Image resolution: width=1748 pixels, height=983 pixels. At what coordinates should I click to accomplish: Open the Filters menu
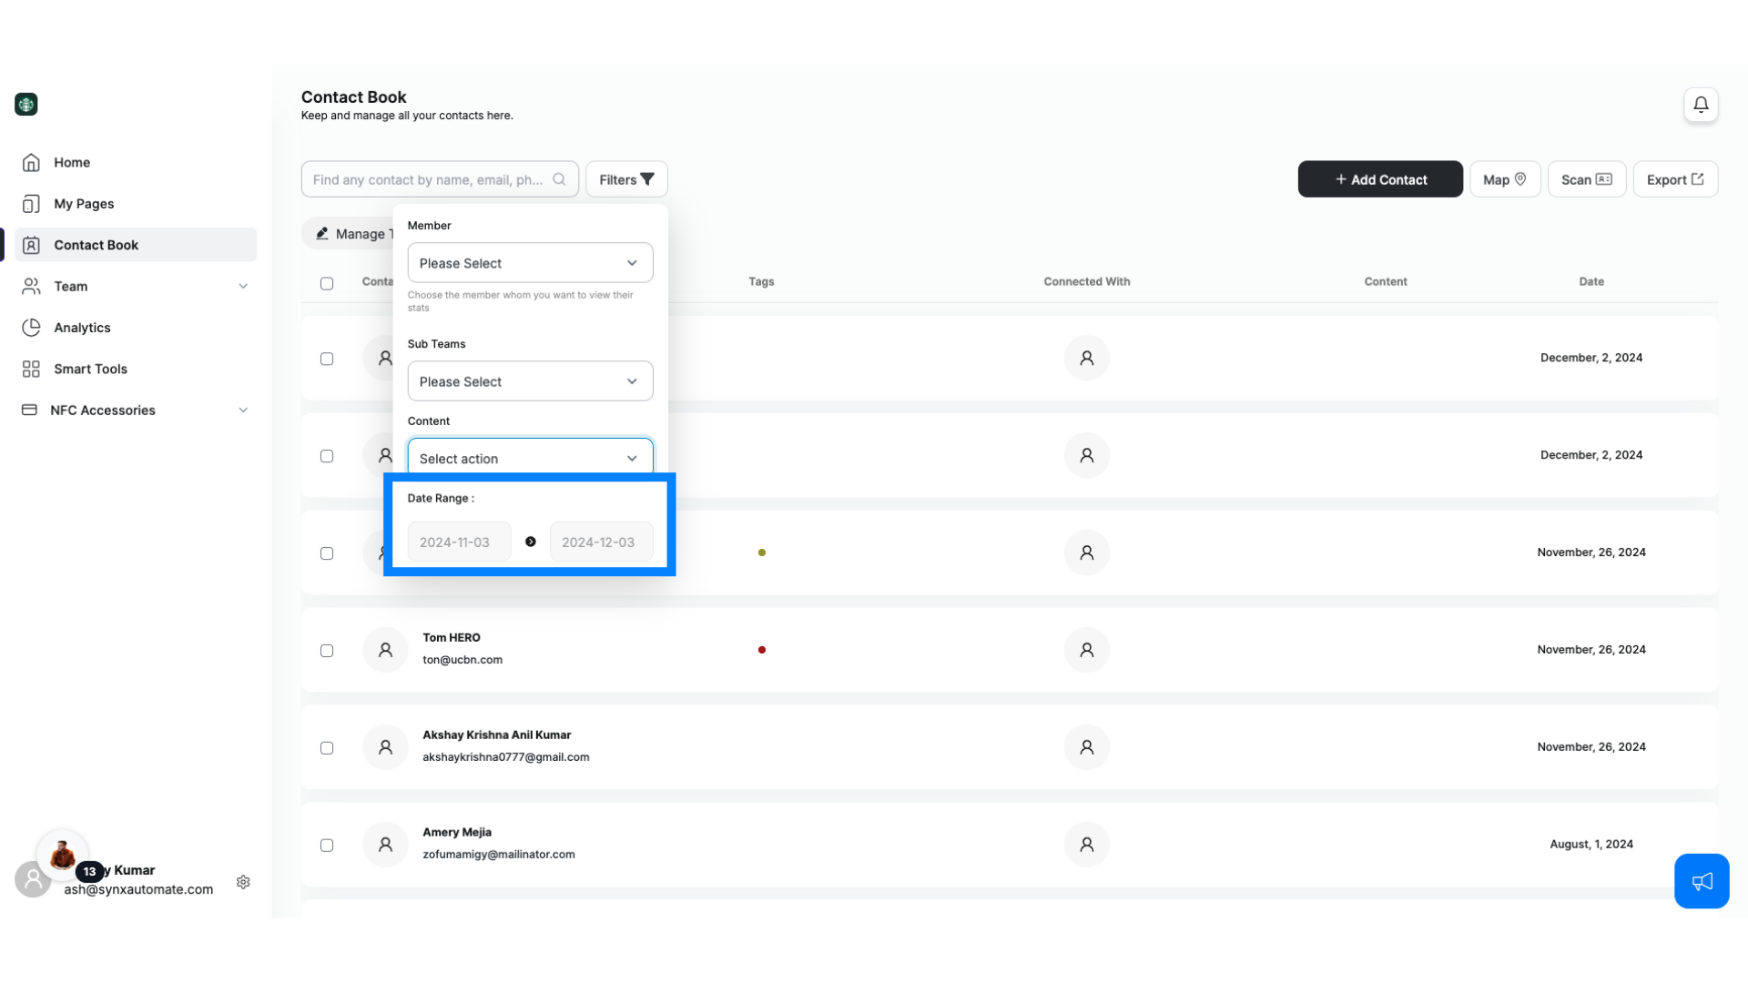(626, 179)
